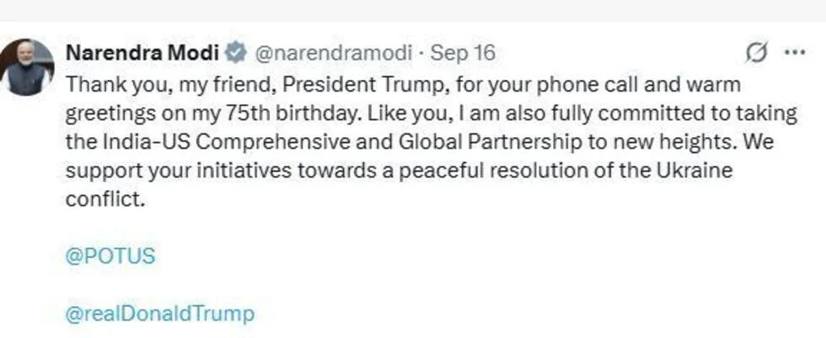Click Narendra Modi's profile avatar

[x=27, y=67]
